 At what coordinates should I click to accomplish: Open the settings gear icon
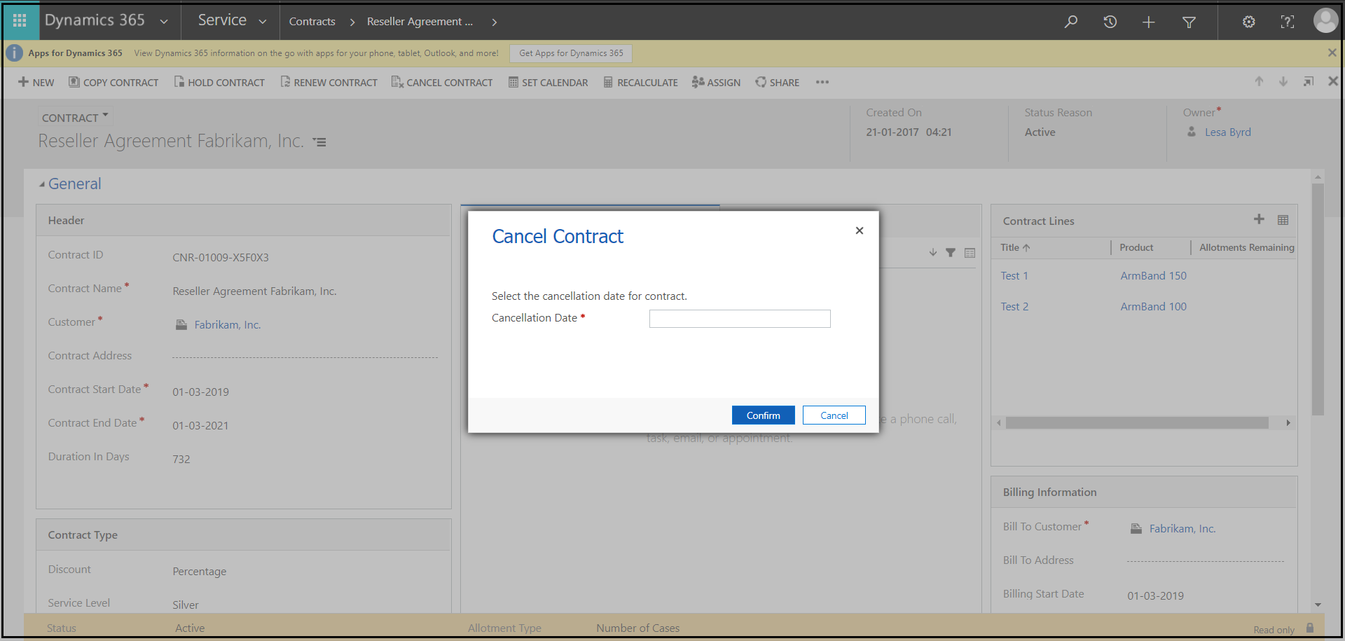coord(1249,22)
